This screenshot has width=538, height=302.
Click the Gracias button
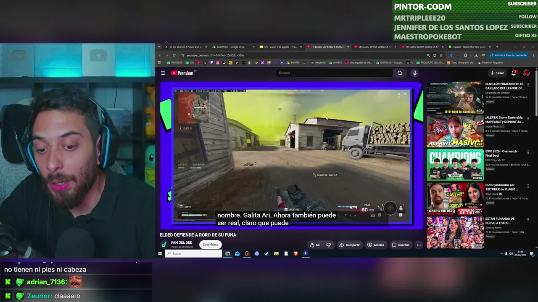click(376, 245)
